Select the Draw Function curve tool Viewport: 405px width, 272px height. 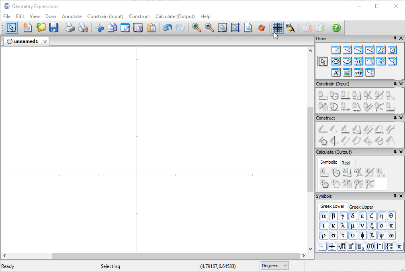(x=370, y=73)
